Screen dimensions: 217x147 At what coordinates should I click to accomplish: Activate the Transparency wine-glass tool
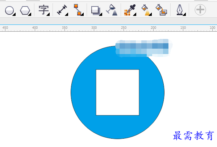coord(112,10)
